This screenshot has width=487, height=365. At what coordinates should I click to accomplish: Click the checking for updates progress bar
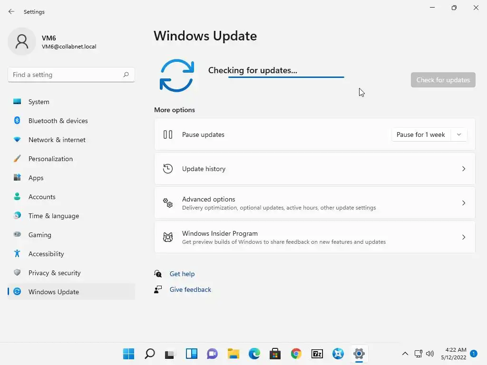286,77
